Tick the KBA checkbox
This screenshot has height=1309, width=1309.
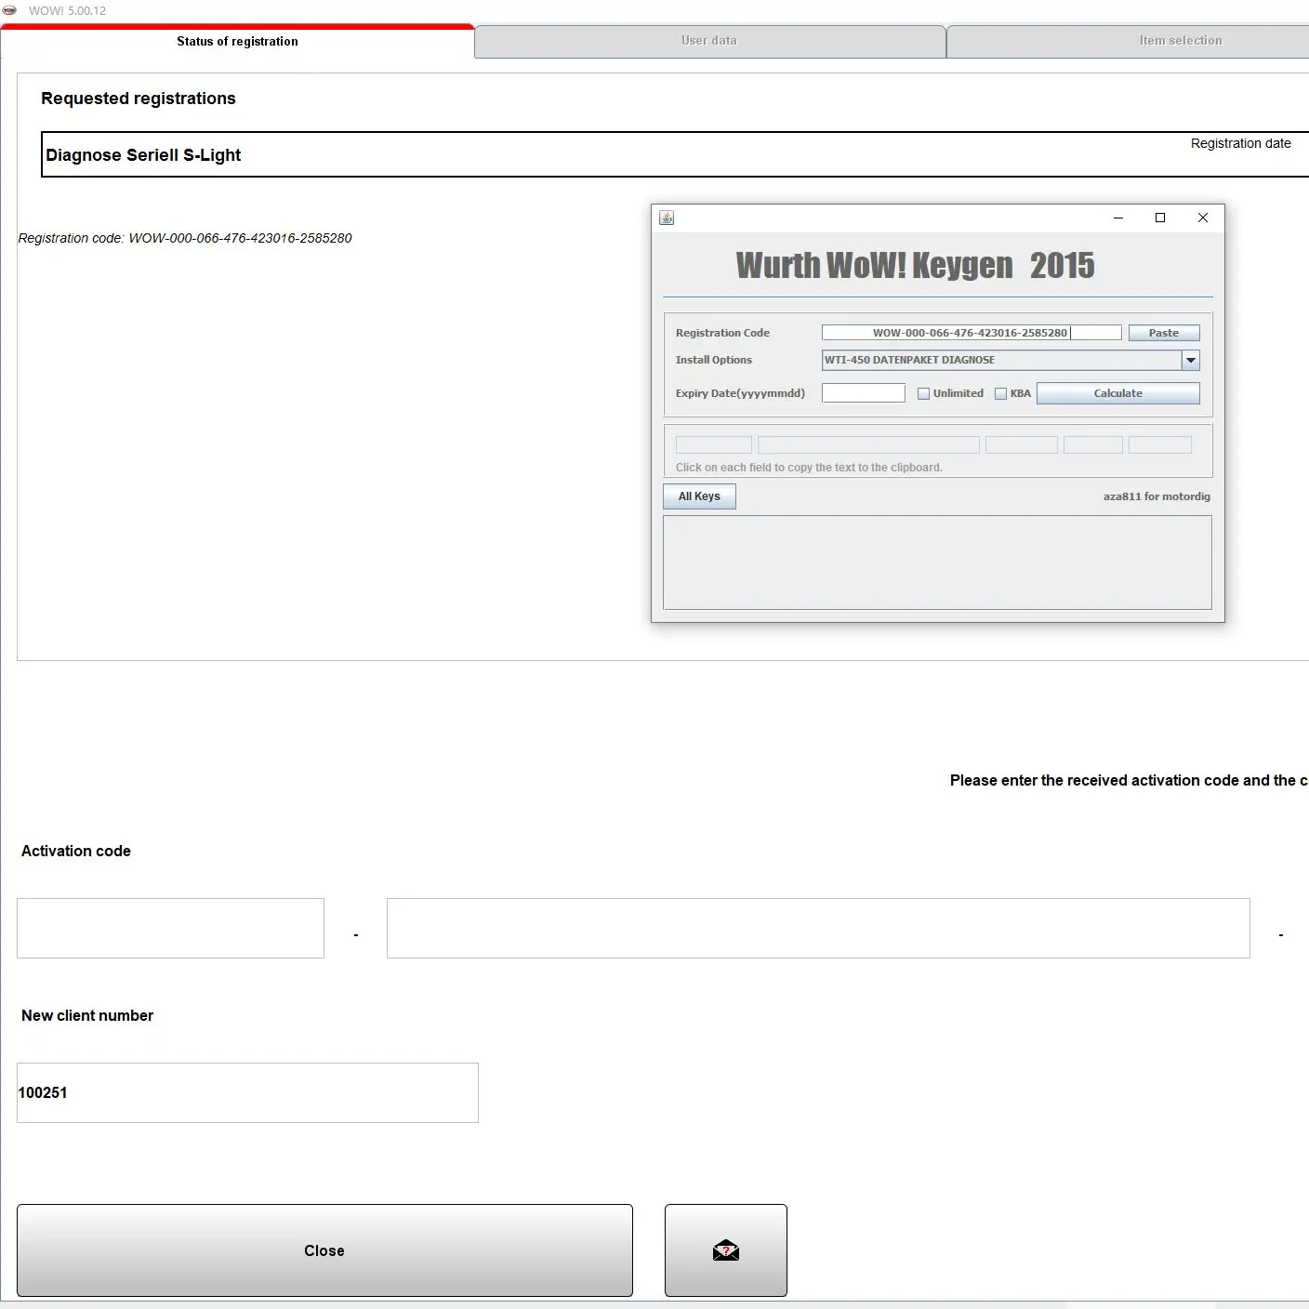[1000, 393]
